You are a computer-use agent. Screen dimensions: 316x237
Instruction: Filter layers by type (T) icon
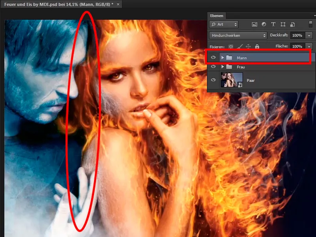(x=273, y=24)
